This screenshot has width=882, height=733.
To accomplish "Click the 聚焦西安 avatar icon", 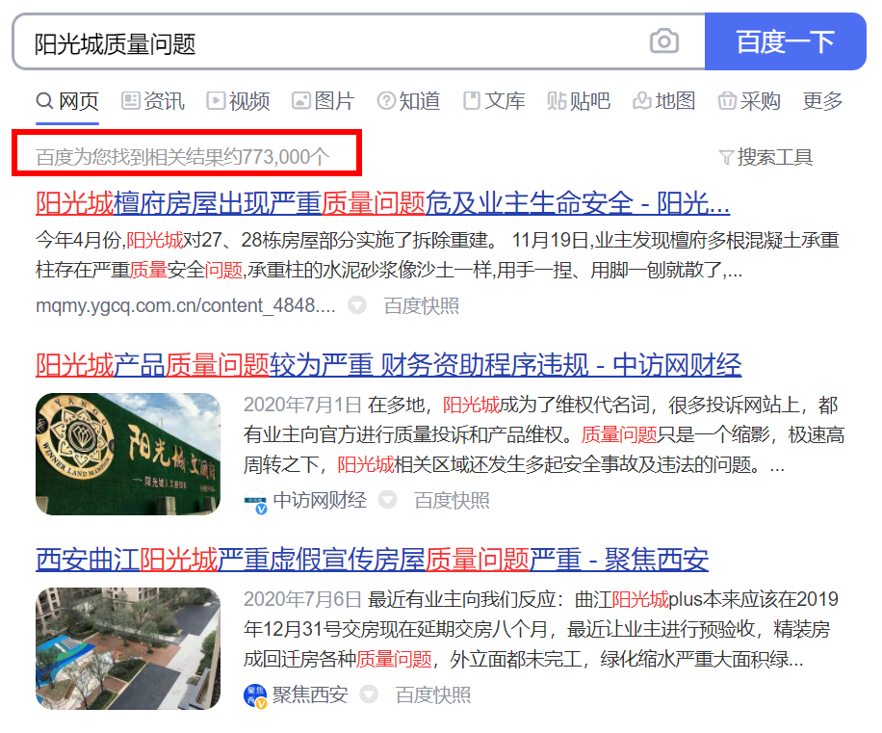I will (255, 696).
